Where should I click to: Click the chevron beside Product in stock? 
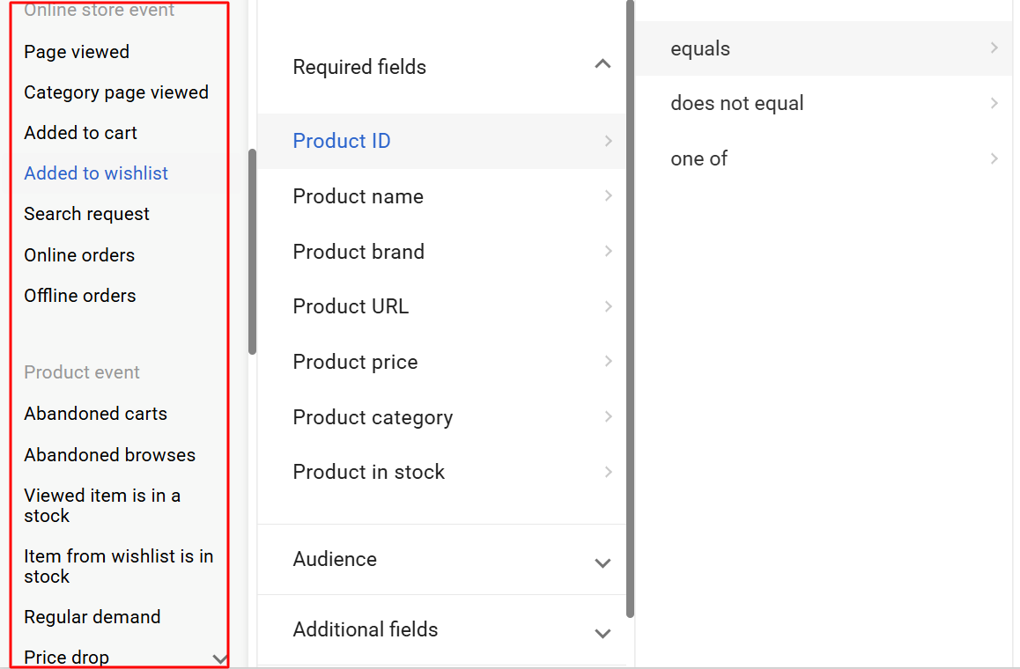(608, 472)
